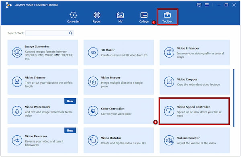Maximize the AnyMP4 window
This screenshot has height=157, width=241.
[226, 5]
